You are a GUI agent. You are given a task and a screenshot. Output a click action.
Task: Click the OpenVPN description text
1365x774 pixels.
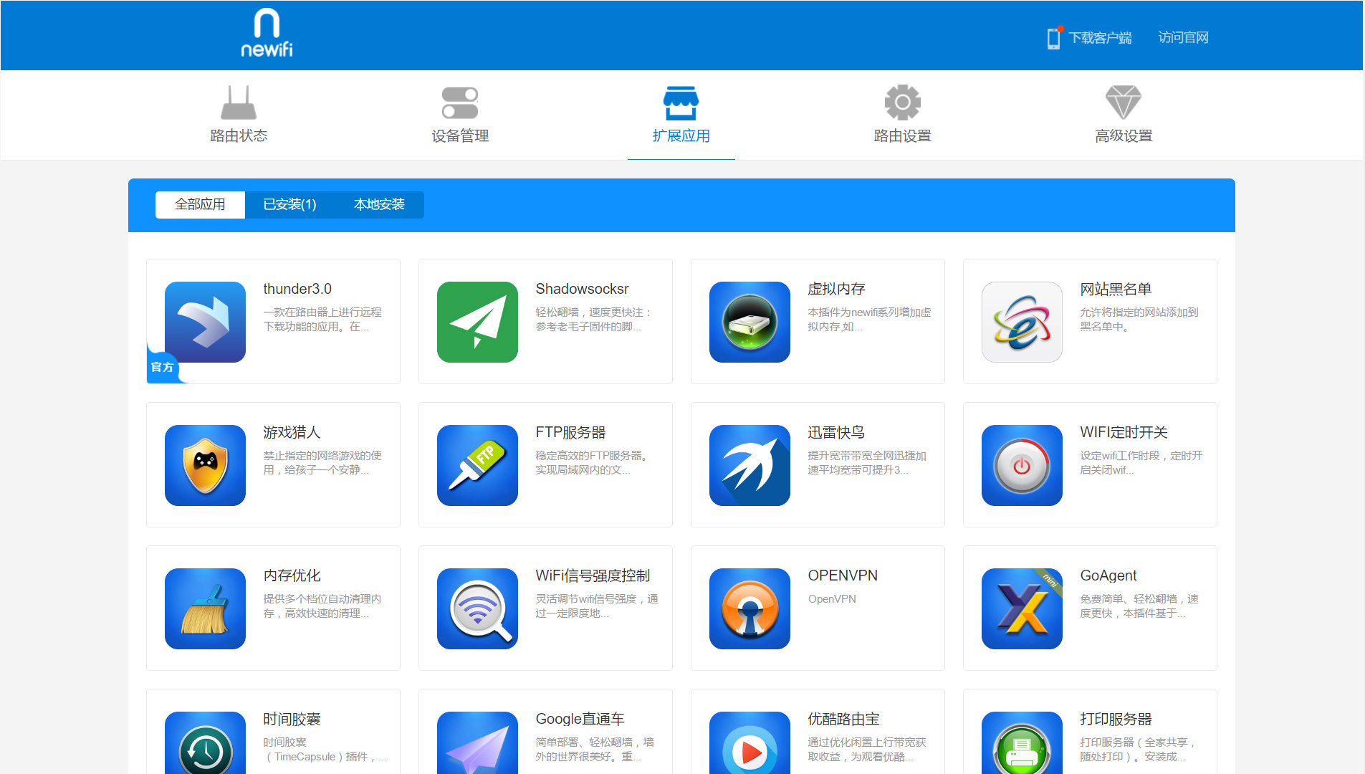(832, 599)
